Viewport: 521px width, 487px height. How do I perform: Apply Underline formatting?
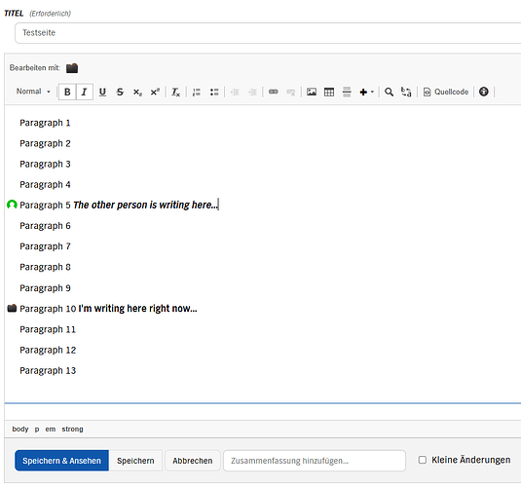pos(102,92)
